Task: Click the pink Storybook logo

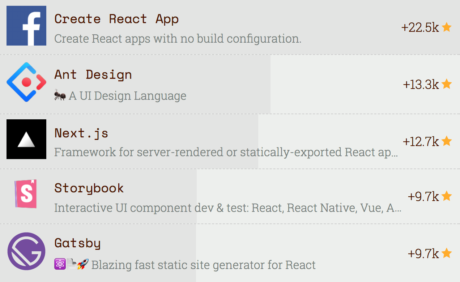Action: [x=26, y=194]
